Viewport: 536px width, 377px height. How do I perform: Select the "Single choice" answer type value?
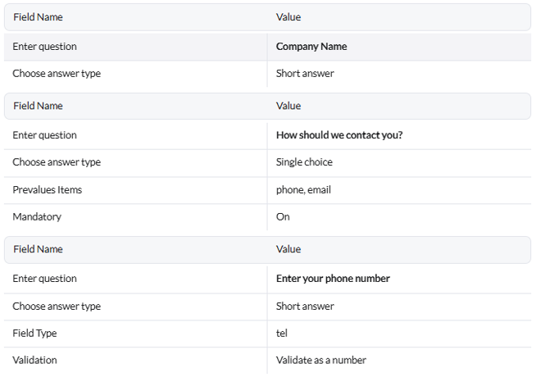(304, 162)
